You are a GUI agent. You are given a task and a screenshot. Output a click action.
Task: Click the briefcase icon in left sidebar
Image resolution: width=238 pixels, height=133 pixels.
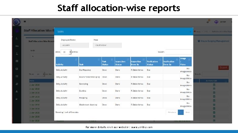(x=17, y=61)
